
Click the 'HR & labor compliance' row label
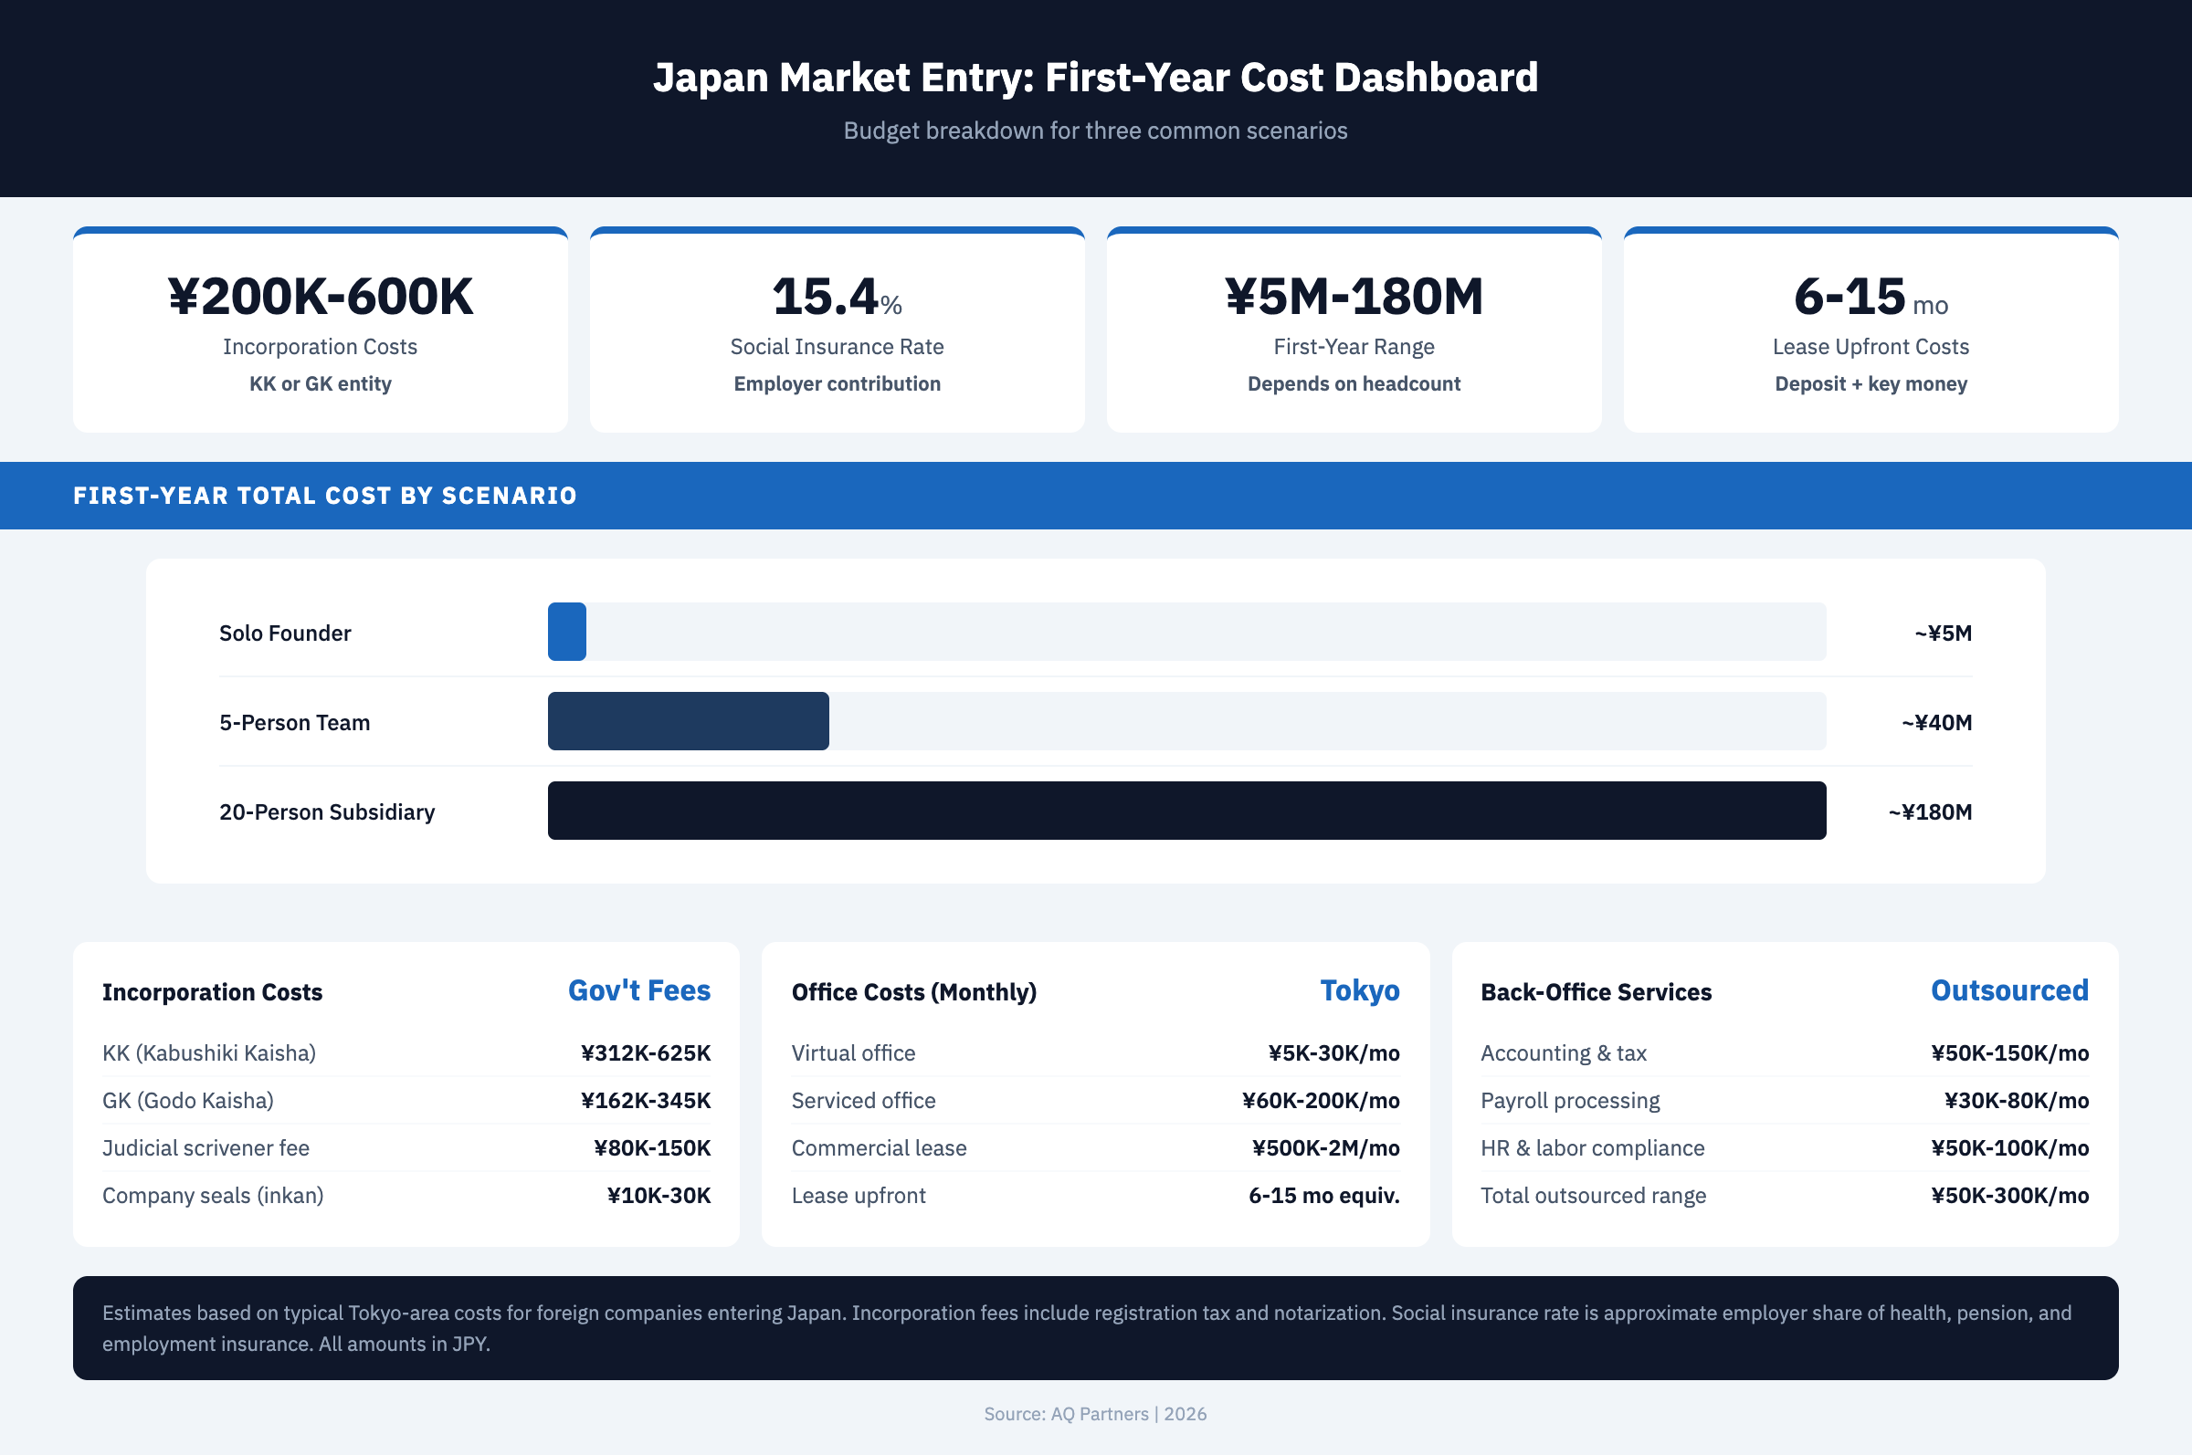pos(1592,1148)
